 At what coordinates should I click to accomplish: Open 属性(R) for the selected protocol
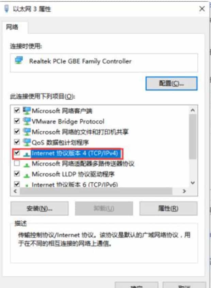pyautogui.click(x=168, y=208)
